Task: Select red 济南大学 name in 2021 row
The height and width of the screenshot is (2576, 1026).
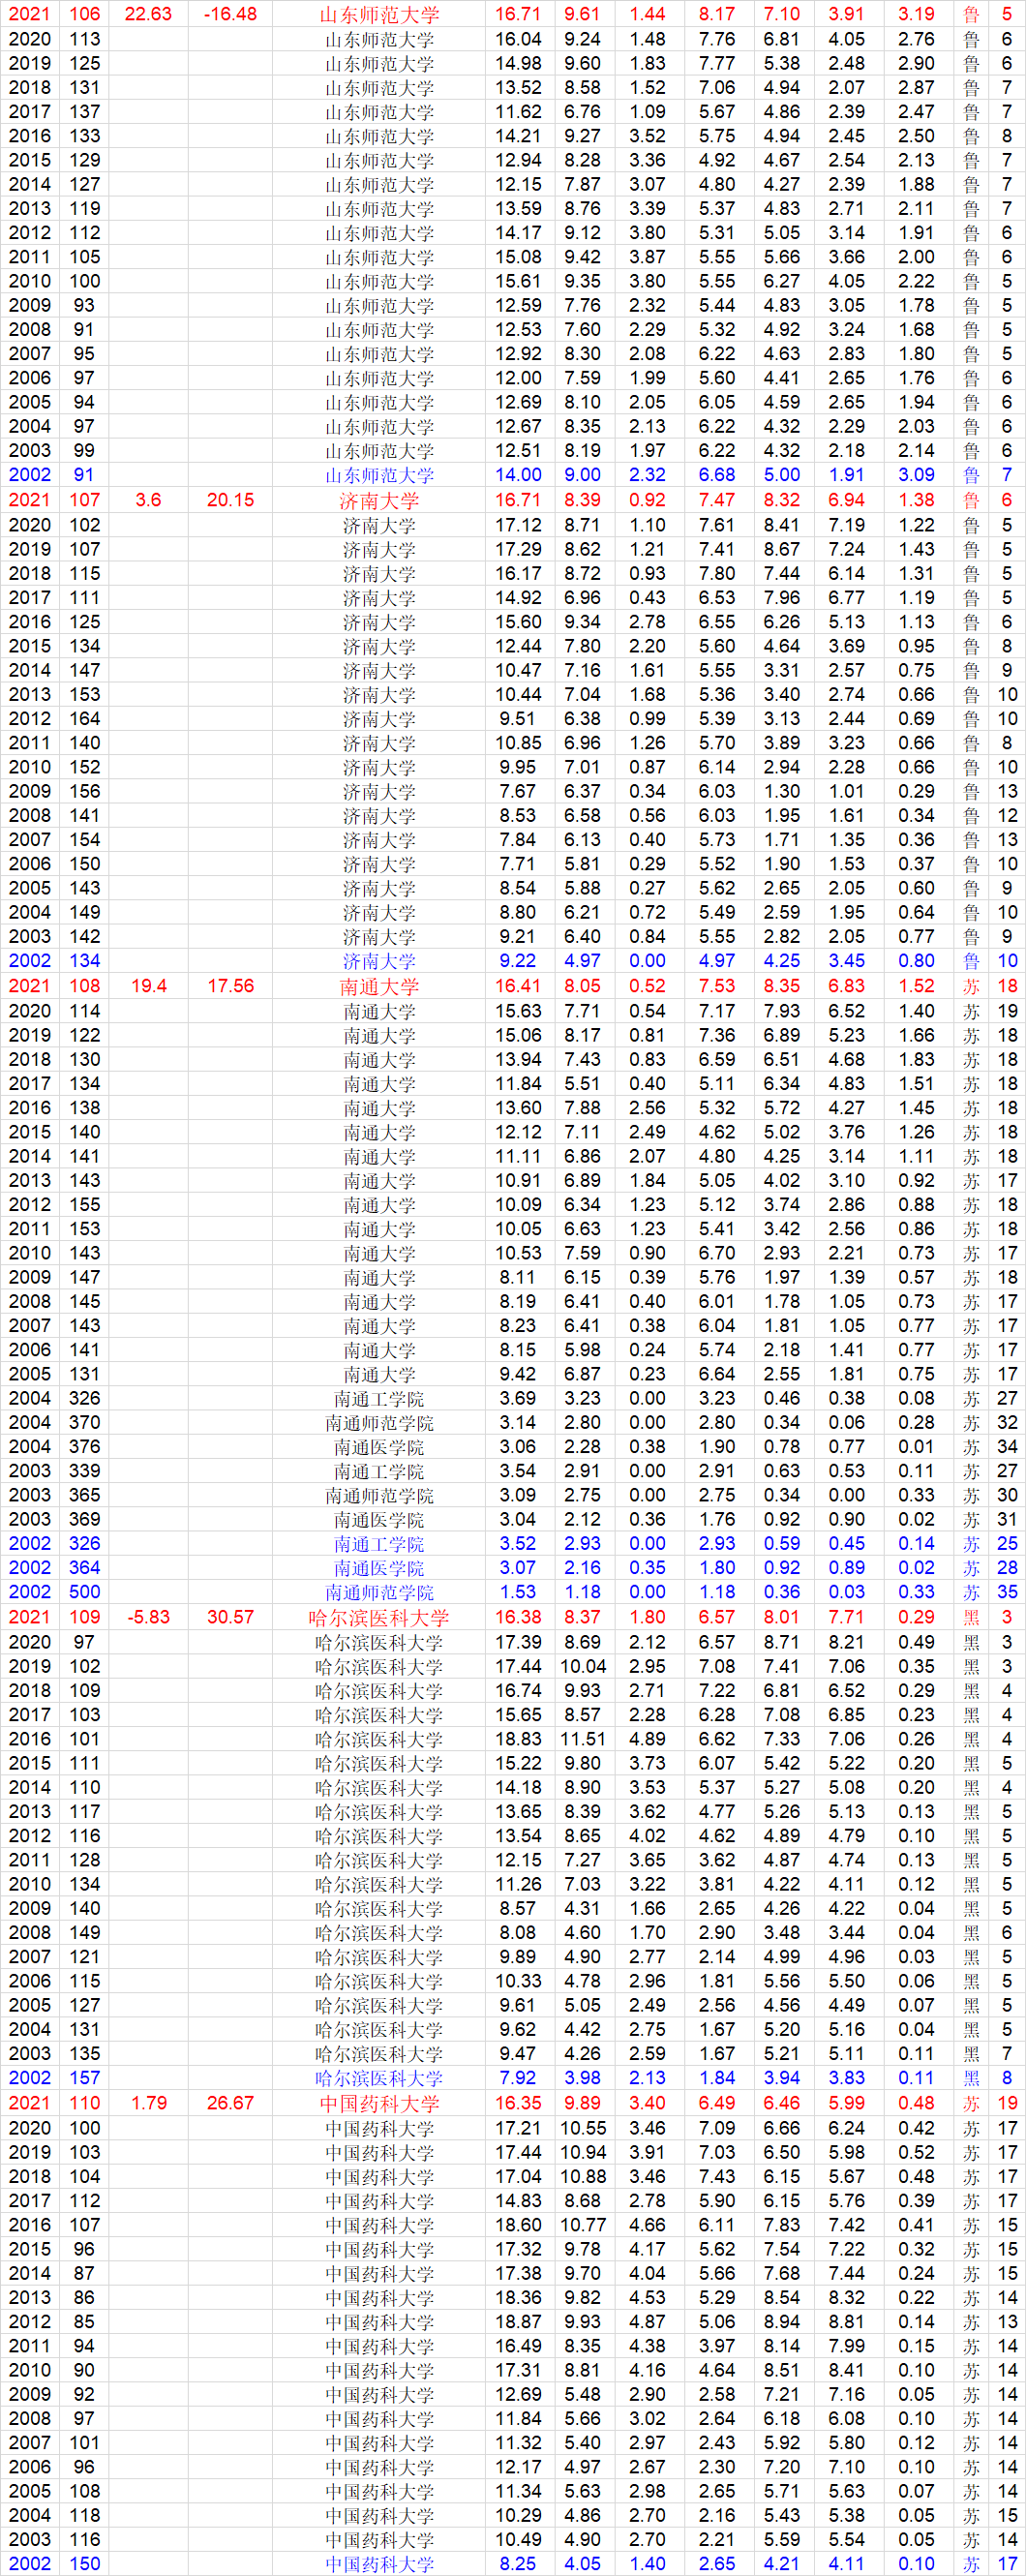Action: (379, 500)
